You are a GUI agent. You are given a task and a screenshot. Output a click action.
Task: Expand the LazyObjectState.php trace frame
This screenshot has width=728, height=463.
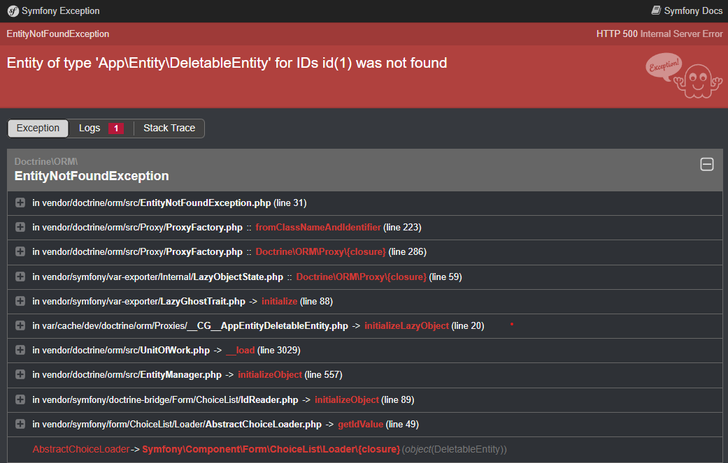tap(20, 277)
